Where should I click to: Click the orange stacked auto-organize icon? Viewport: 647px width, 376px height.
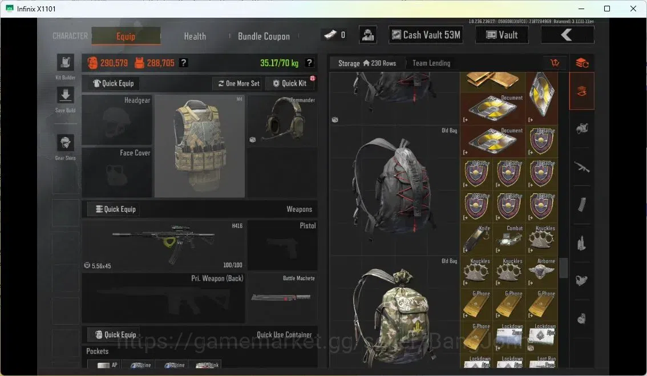(582, 63)
